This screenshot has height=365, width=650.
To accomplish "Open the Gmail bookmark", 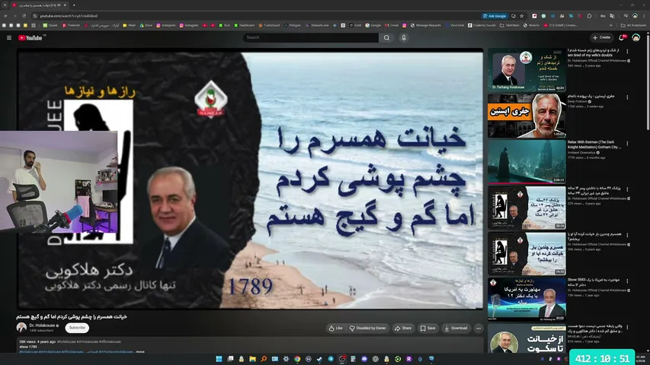I will 392,25.
